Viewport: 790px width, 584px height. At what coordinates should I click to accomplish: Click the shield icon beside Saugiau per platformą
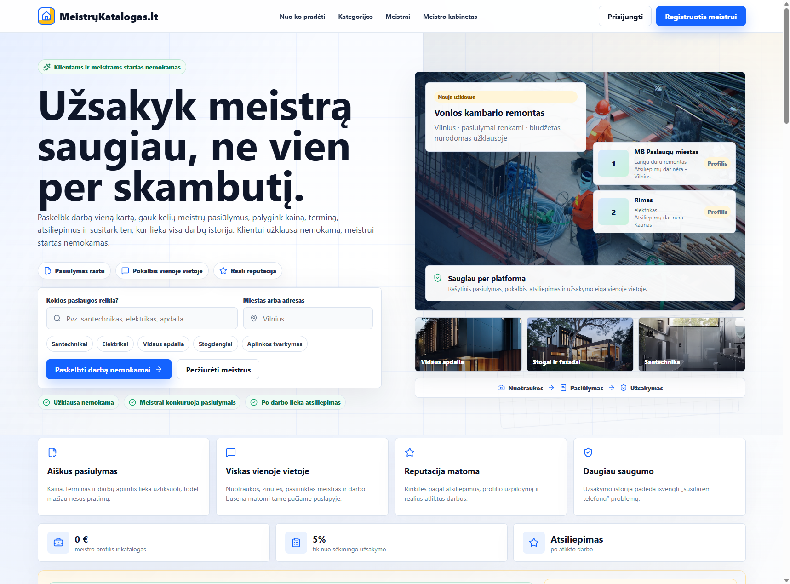tap(438, 278)
